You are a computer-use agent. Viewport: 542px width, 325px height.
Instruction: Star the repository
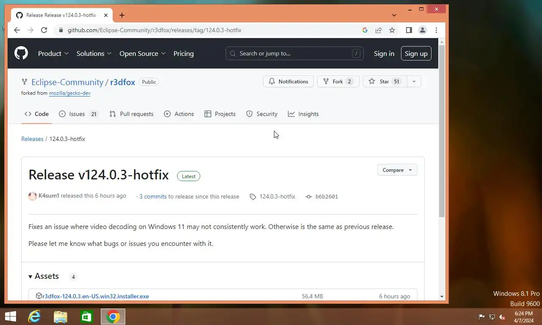(385, 81)
